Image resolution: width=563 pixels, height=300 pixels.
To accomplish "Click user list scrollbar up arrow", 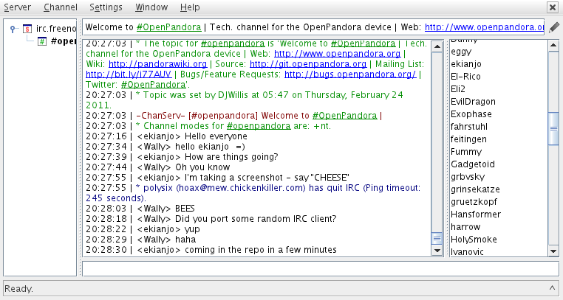I will 553,46.
